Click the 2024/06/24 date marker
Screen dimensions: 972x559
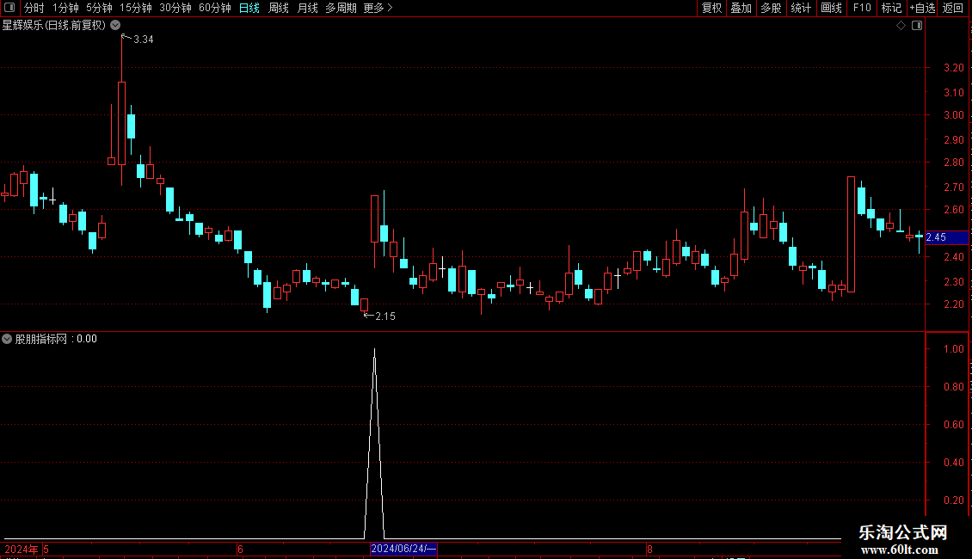click(403, 549)
